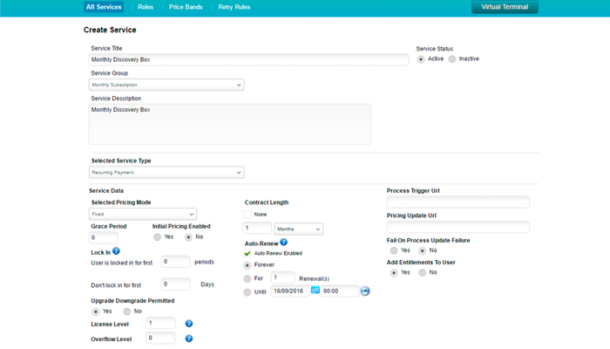Focus the Grace Period field
Image resolution: width=610 pixels, height=349 pixels.
[104, 237]
